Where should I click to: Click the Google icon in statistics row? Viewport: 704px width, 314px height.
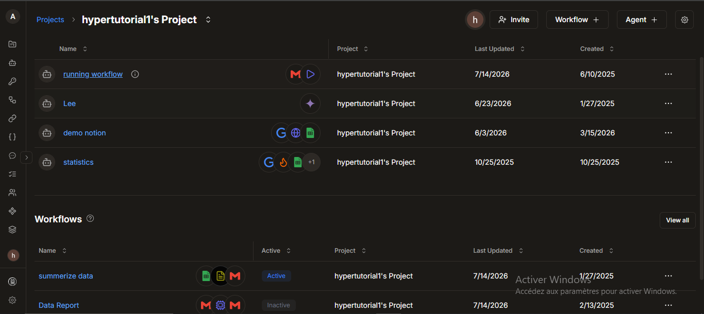269,162
